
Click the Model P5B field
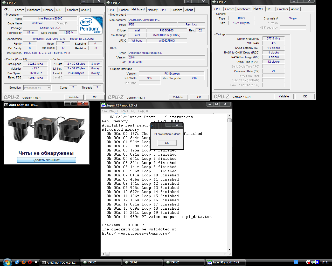click(153, 24)
